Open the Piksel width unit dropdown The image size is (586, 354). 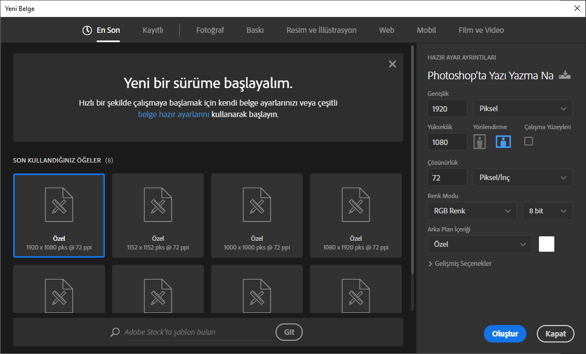click(x=523, y=108)
